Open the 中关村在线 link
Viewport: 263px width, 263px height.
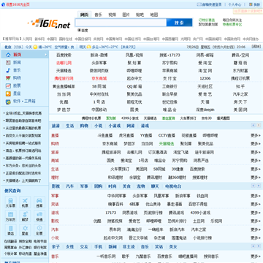pyautogui.click(x=99, y=94)
